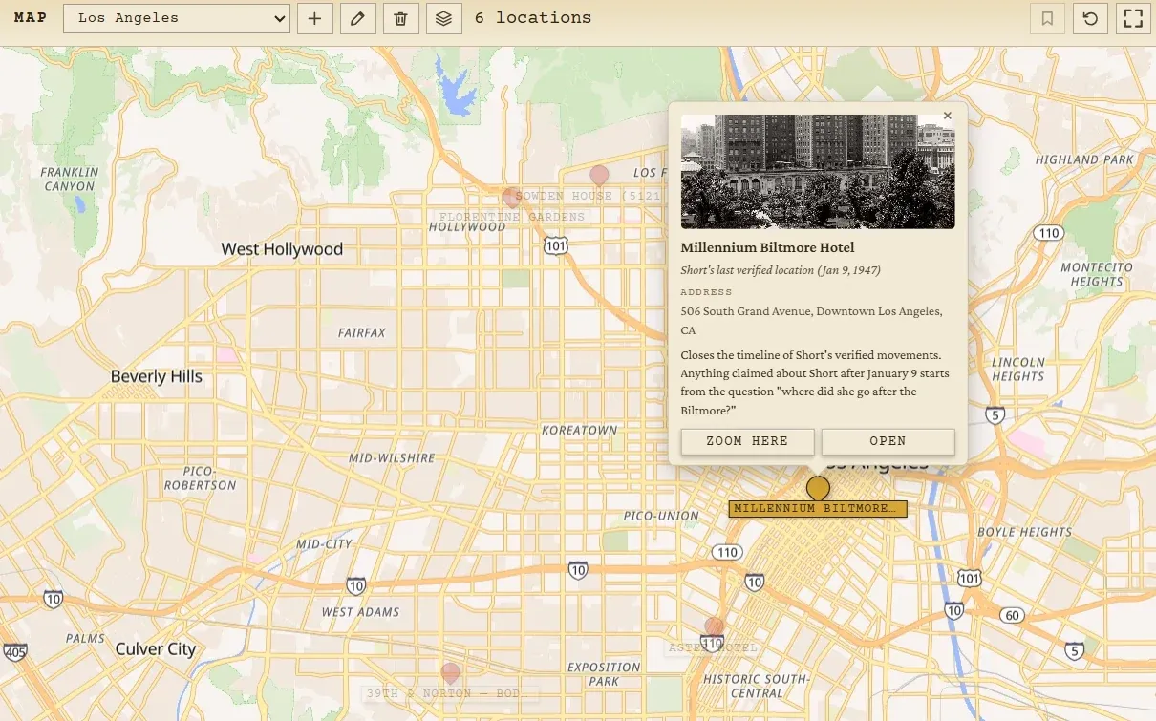Toggle fullscreen map icon

(1133, 18)
